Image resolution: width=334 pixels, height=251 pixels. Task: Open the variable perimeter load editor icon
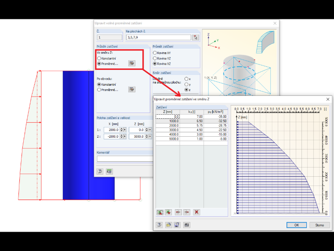132,90
